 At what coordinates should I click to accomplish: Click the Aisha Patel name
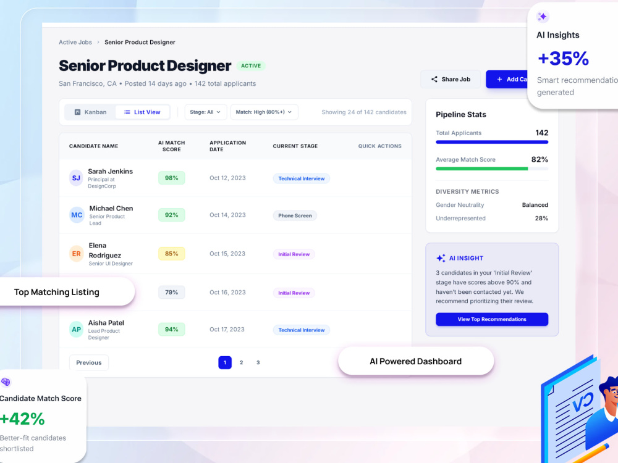tap(106, 323)
